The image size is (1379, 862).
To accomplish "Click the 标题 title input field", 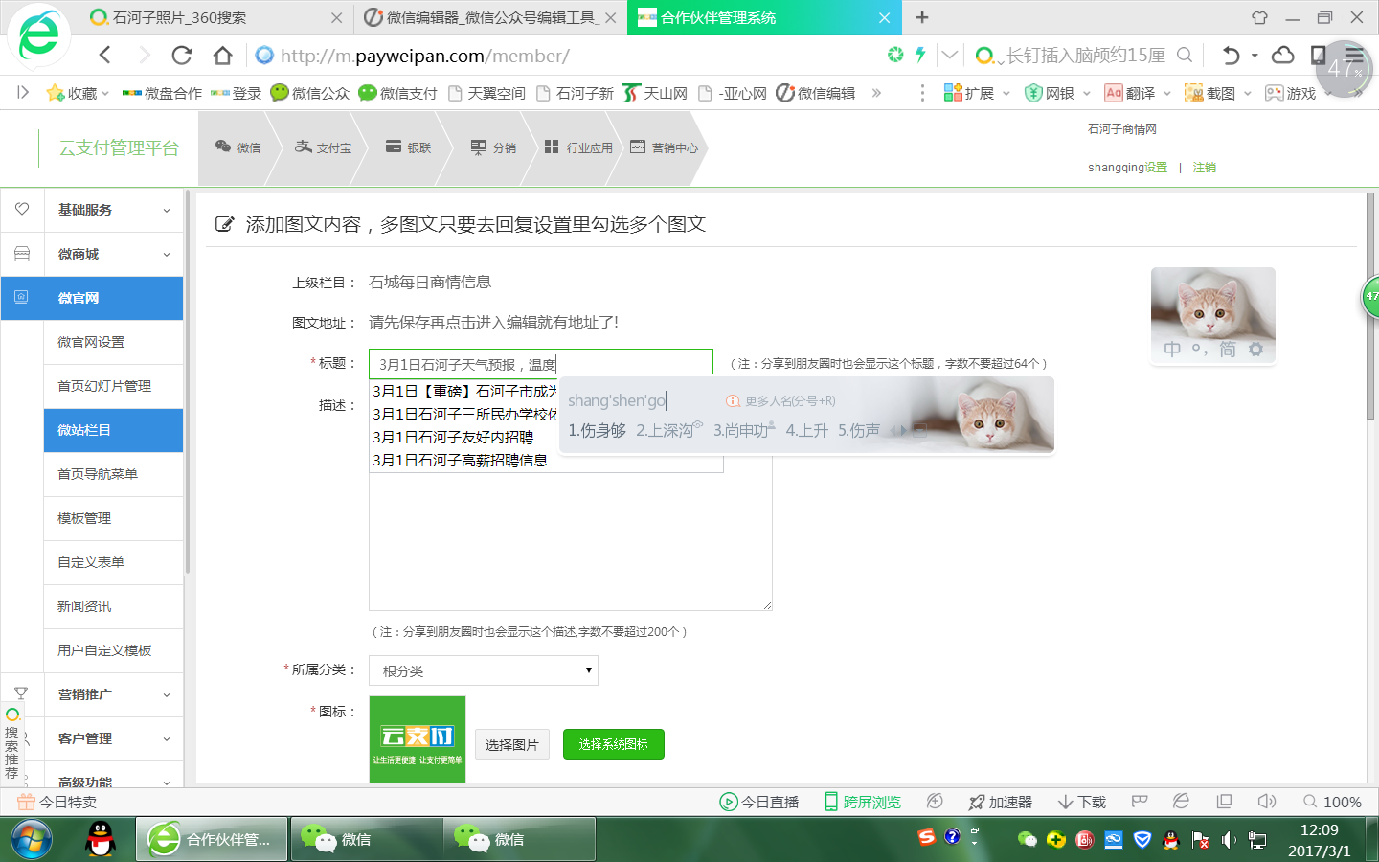I will click(x=541, y=364).
